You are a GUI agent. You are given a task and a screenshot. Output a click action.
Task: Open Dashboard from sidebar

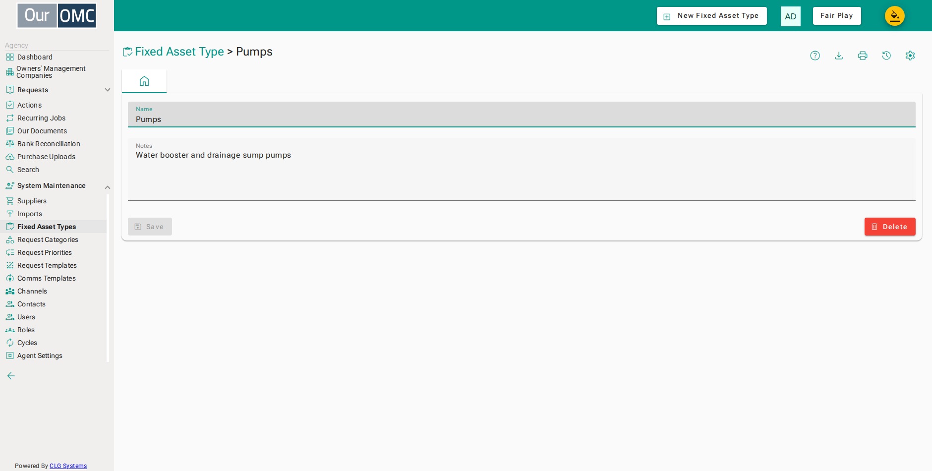tap(35, 57)
